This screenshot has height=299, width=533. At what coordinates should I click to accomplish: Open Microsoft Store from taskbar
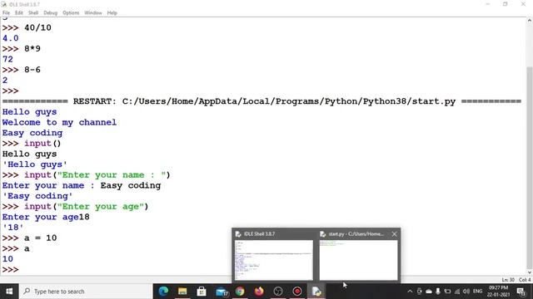pos(202,292)
